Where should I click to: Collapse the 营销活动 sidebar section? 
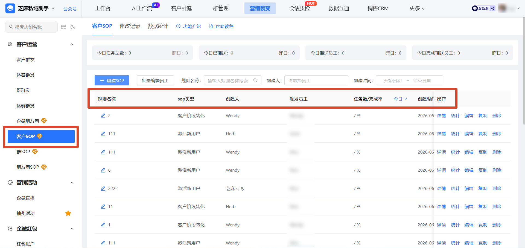(72, 183)
